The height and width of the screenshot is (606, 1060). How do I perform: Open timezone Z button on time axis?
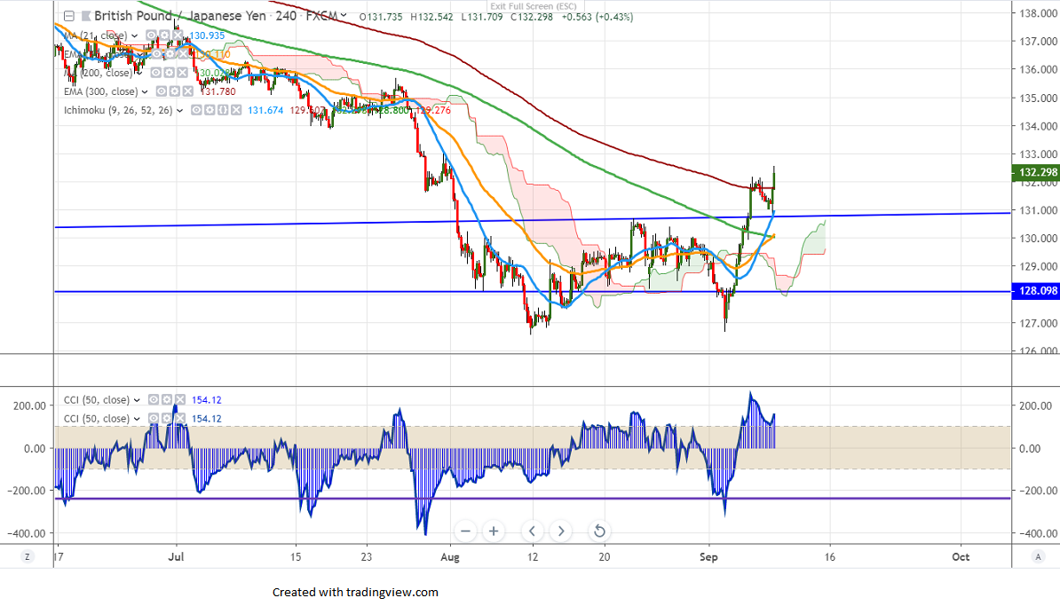(x=27, y=556)
